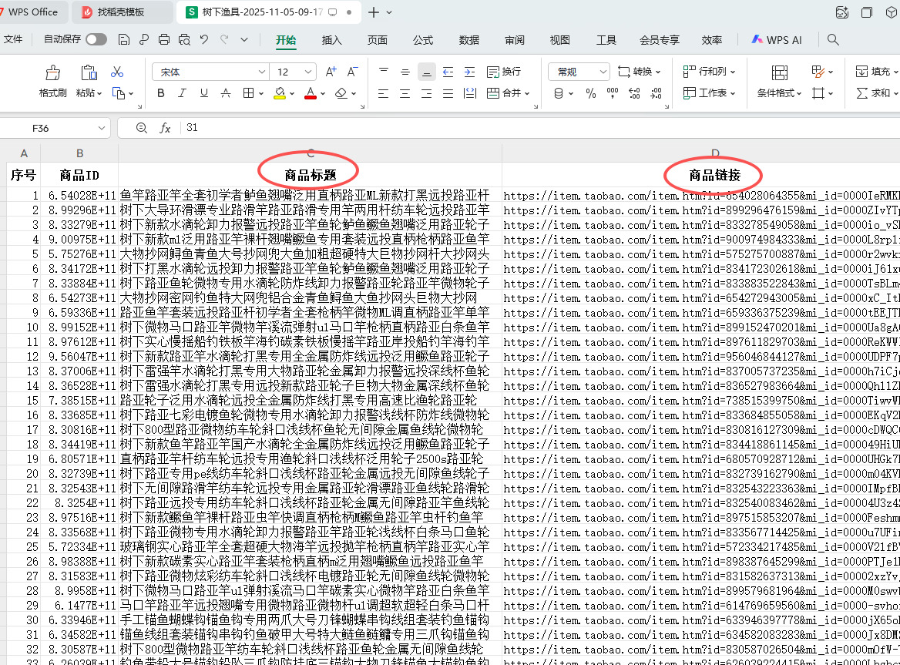This screenshot has height=665, width=900.
Task: Click the percent style icon
Action: pyautogui.click(x=591, y=93)
